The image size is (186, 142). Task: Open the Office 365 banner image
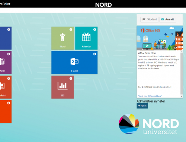(x=160, y=38)
